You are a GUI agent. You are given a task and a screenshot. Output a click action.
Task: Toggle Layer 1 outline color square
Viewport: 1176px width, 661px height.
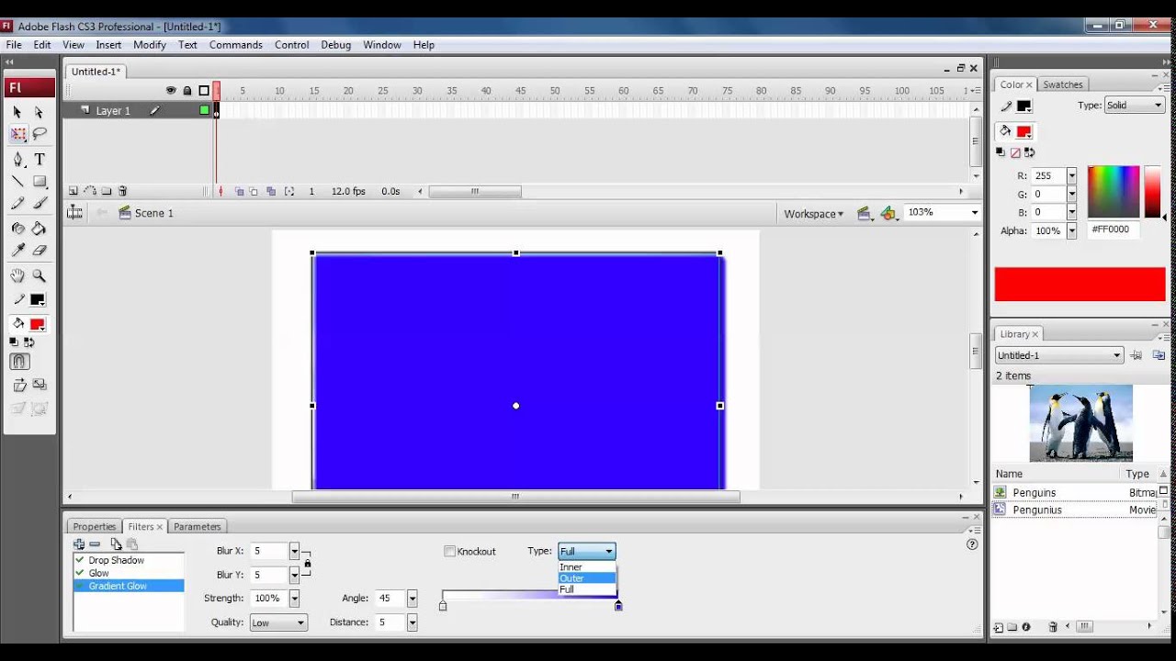(204, 110)
